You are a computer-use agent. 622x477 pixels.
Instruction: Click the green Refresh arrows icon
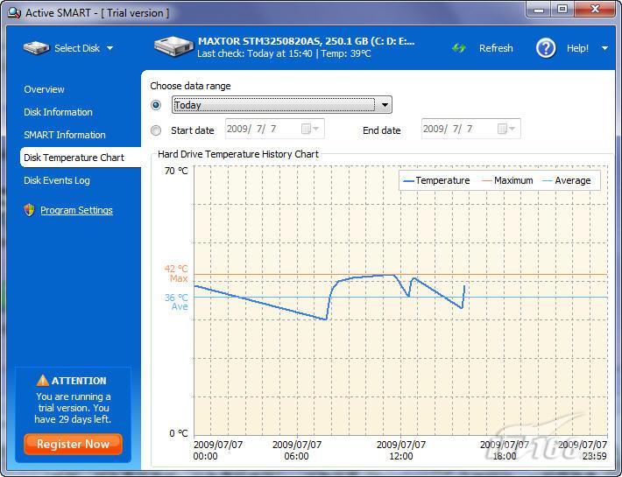coord(459,48)
